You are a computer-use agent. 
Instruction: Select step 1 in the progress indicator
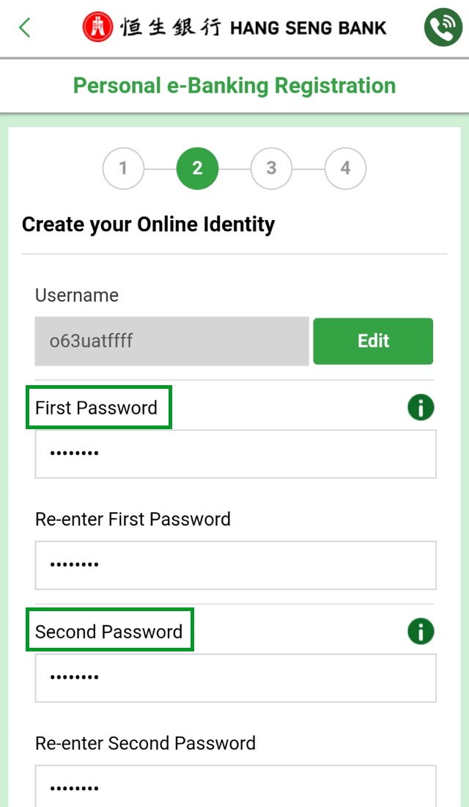coord(123,168)
